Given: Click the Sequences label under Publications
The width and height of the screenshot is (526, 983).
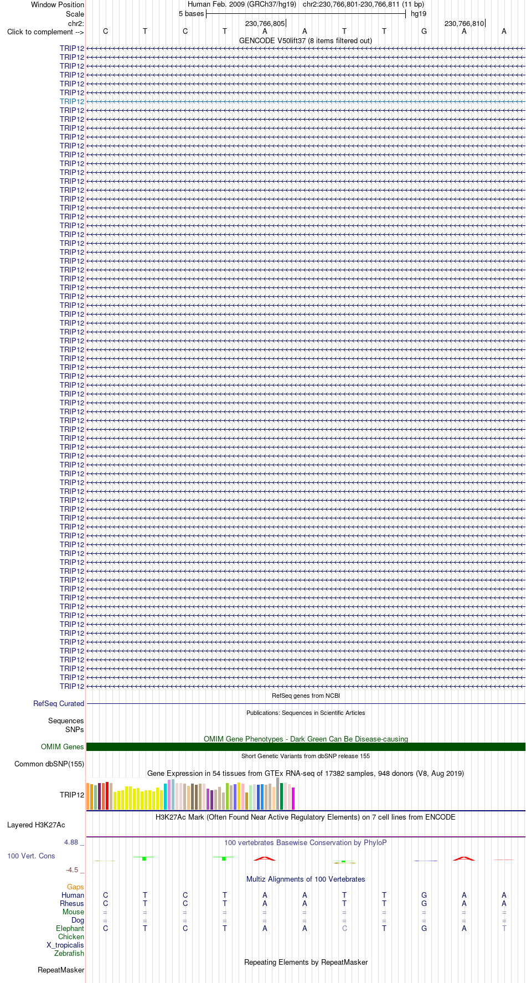Looking at the screenshot, I should [x=66, y=720].
